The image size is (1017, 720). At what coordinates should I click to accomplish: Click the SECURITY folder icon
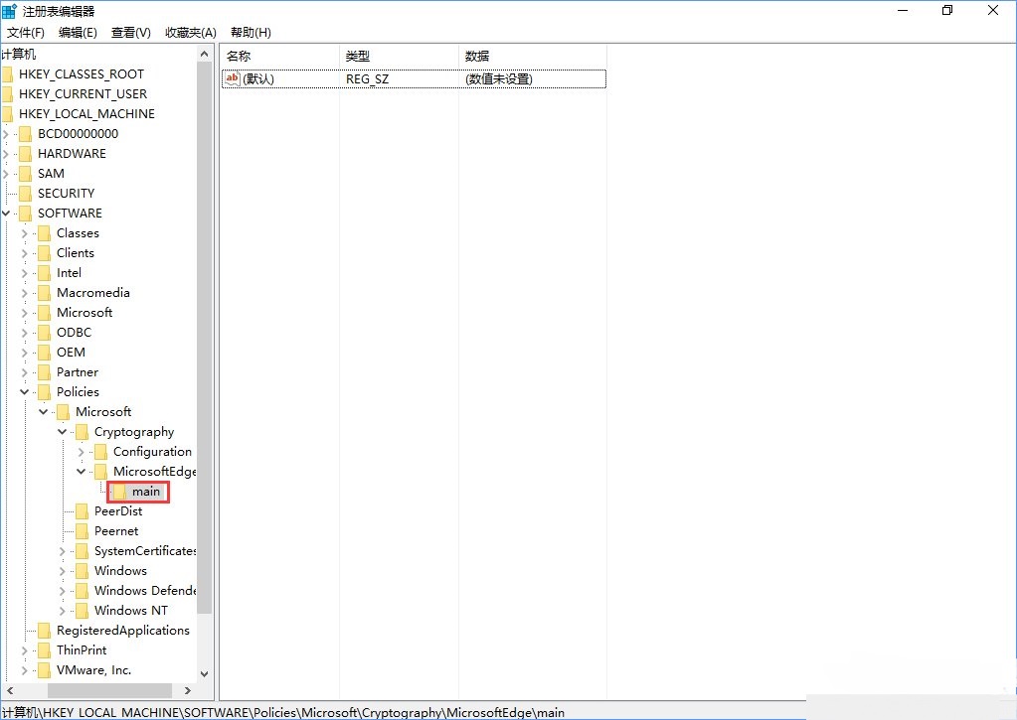click(x=25, y=194)
